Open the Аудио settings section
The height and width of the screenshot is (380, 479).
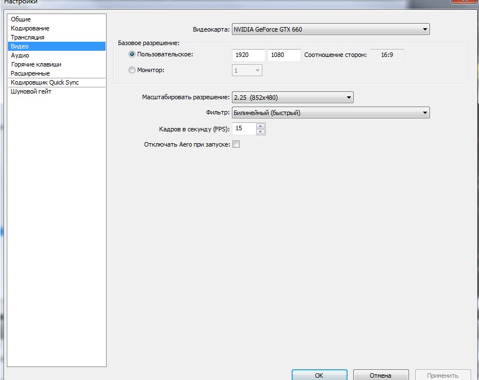click(56, 55)
